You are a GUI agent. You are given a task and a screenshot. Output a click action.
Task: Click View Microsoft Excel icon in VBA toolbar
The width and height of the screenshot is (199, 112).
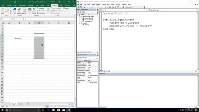point(79,7)
